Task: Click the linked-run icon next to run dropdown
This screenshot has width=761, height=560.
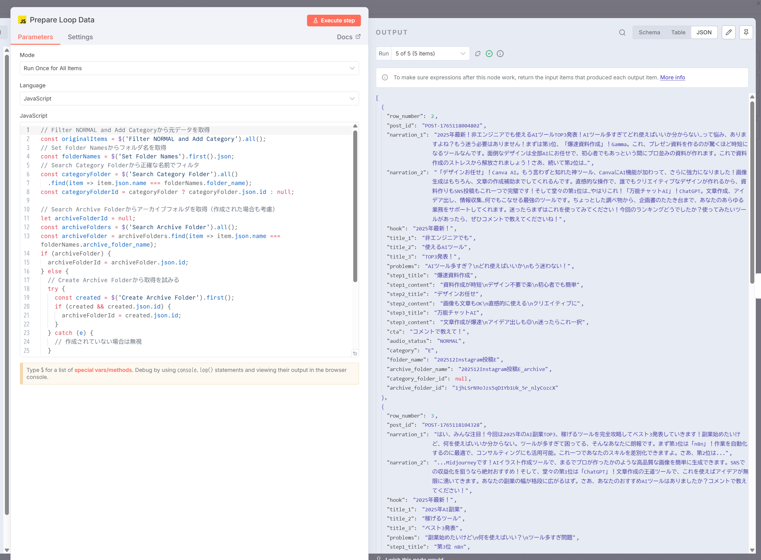Action: (x=478, y=54)
